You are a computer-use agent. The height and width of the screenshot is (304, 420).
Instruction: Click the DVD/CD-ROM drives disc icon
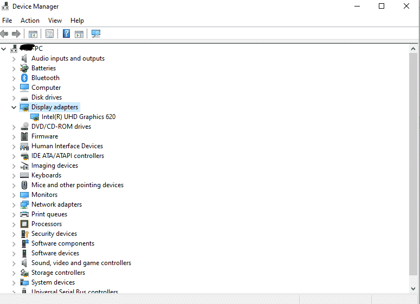[24, 127]
